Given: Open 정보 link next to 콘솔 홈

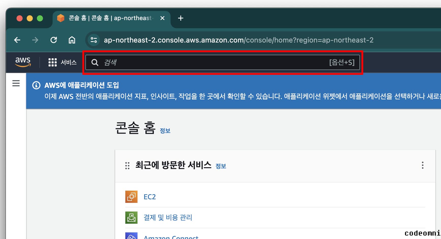Looking at the screenshot, I should click(x=165, y=131).
